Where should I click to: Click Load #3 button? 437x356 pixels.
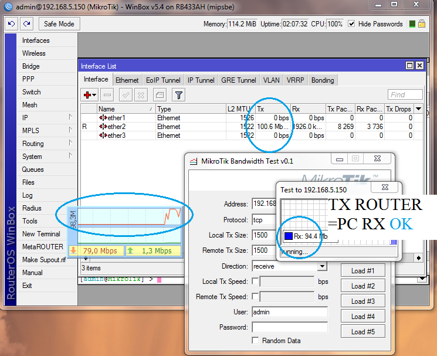(x=363, y=301)
